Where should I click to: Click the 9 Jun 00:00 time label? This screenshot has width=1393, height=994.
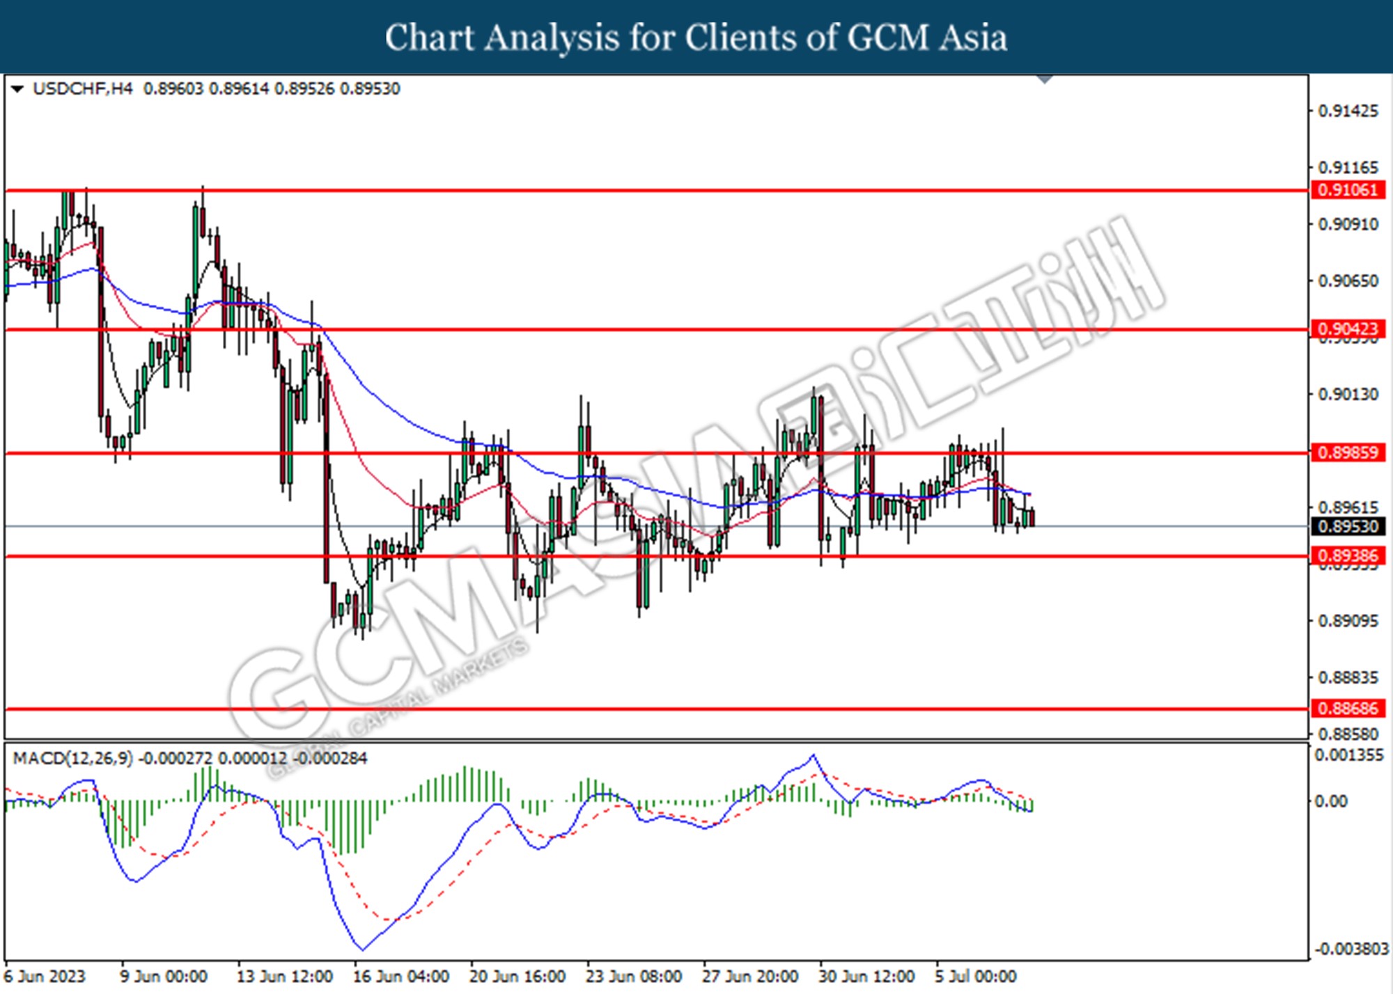click(164, 977)
